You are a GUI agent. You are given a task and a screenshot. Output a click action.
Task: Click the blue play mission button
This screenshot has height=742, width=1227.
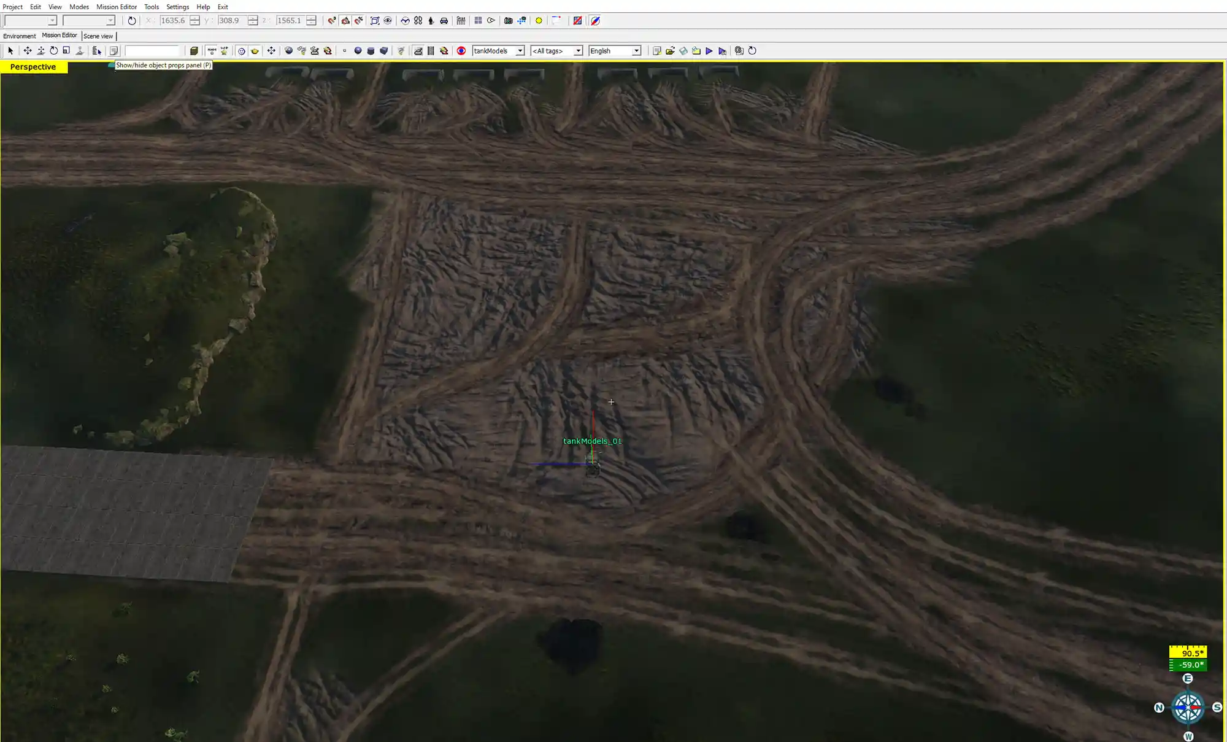point(709,51)
